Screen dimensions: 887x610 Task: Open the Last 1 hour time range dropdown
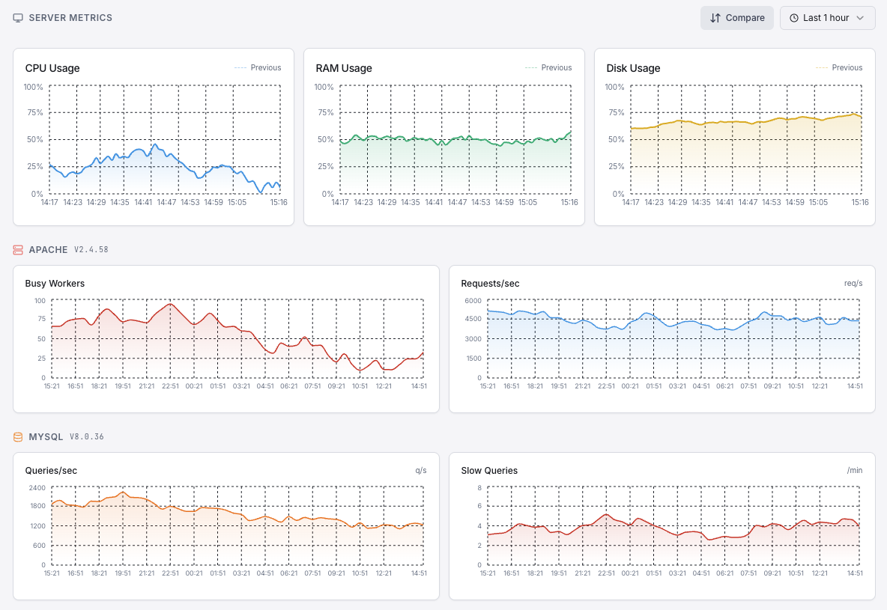(x=828, y=18)
